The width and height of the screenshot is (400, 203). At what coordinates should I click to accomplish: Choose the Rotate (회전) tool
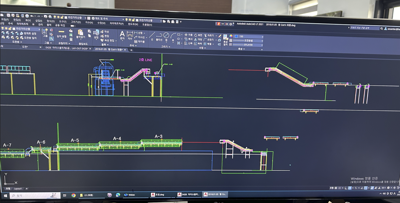[198, 35]
